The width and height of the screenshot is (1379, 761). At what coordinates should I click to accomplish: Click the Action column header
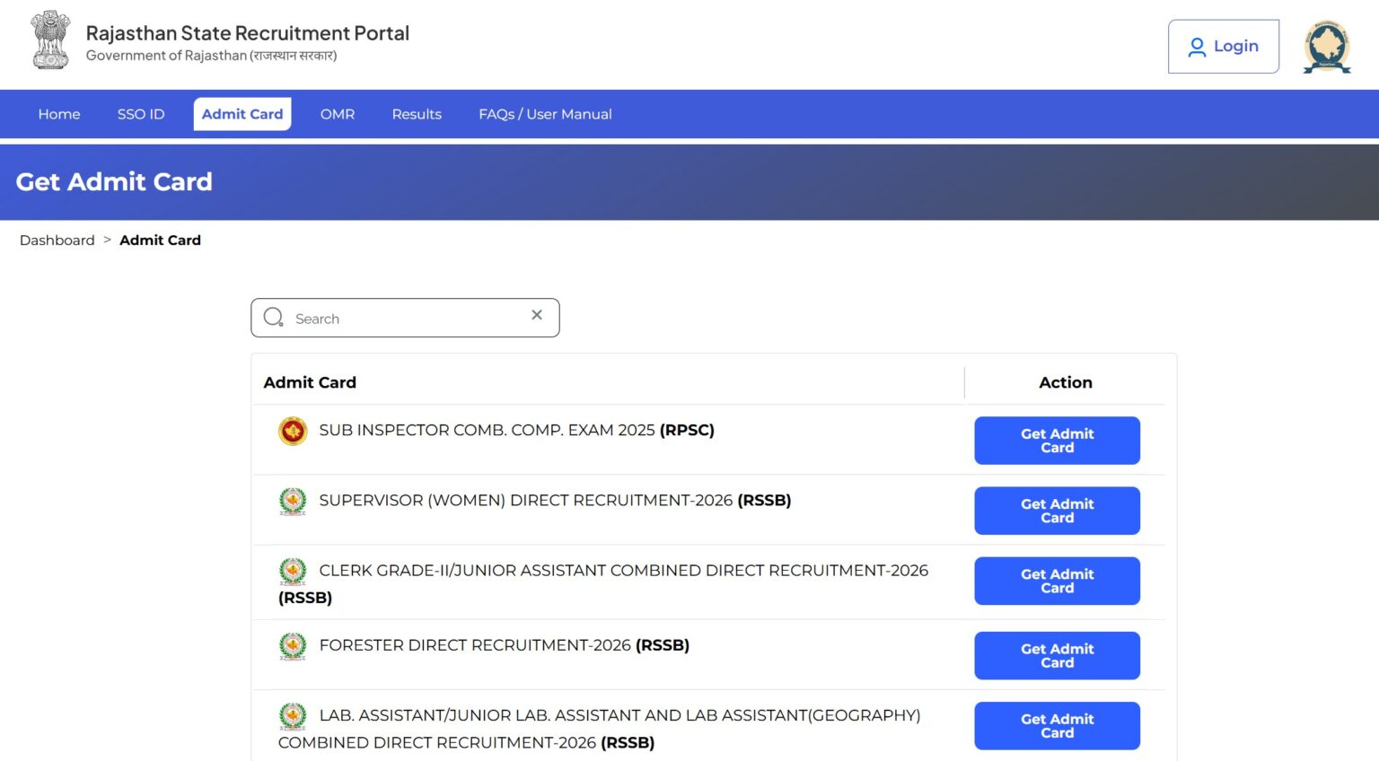tap(1066, 382)
